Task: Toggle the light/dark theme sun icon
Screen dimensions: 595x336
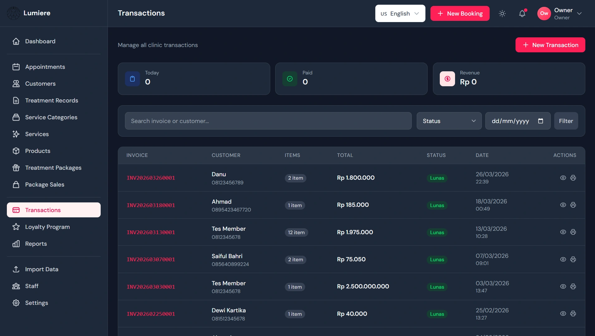Action: click(502, 13)
